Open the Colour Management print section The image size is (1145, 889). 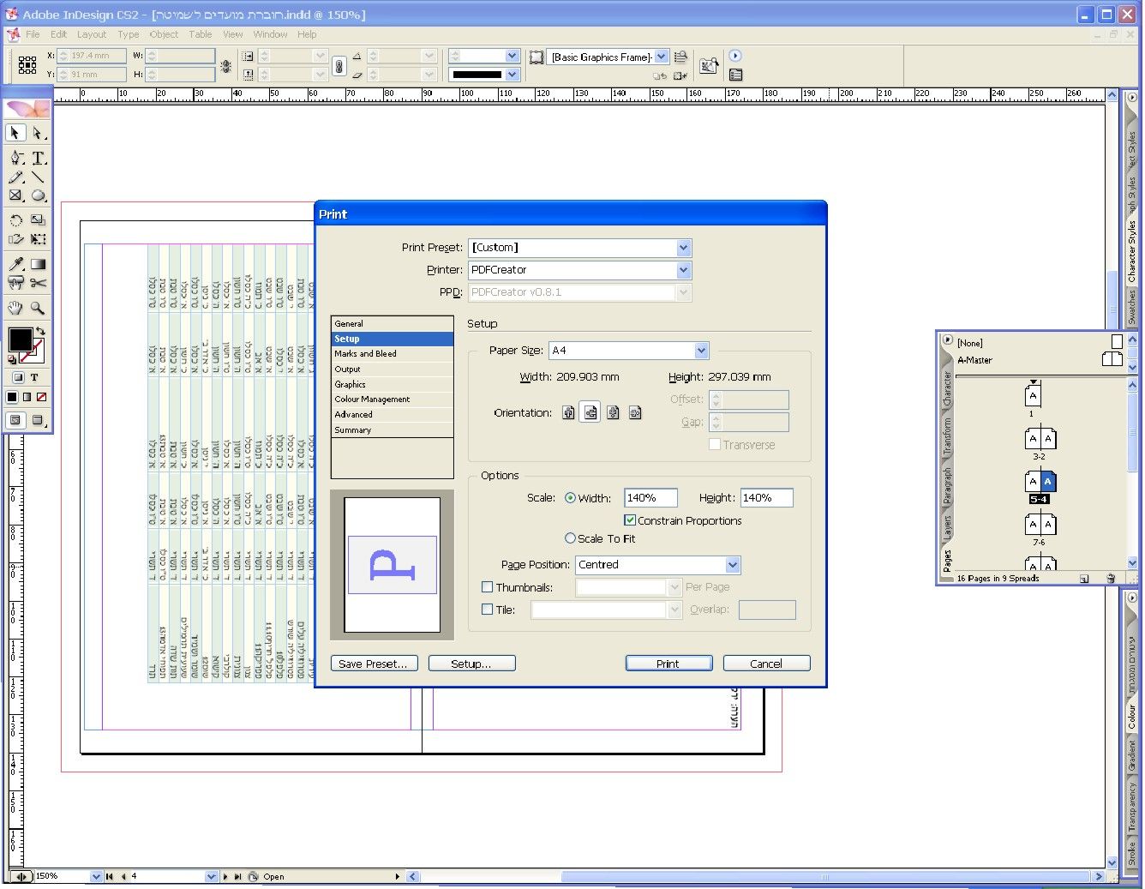pyautogui.click(x=373, y=399)
